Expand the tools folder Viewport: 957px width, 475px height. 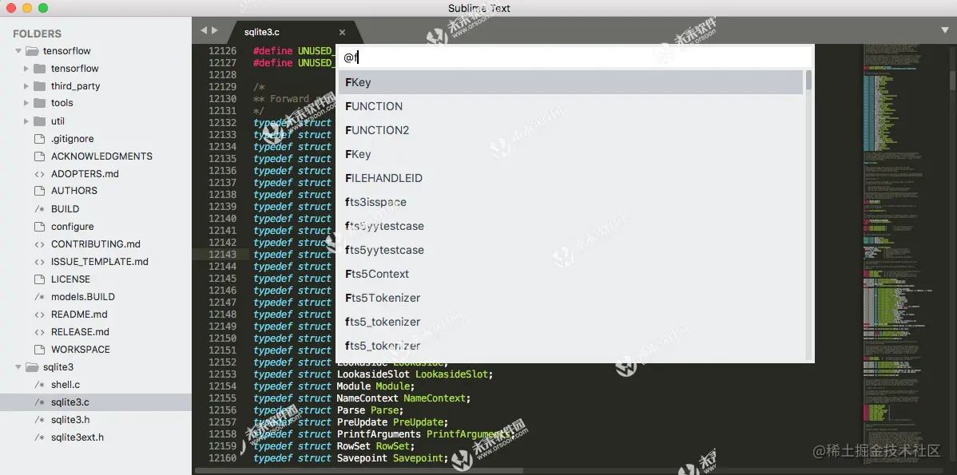[26, 103]
